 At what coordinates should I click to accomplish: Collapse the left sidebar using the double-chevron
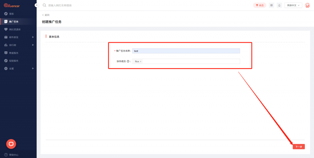pyautogui.click(x=36, y=5)
